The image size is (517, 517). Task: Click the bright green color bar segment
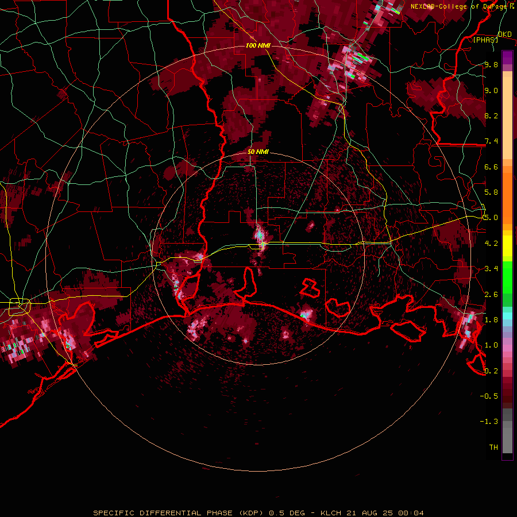507,277
